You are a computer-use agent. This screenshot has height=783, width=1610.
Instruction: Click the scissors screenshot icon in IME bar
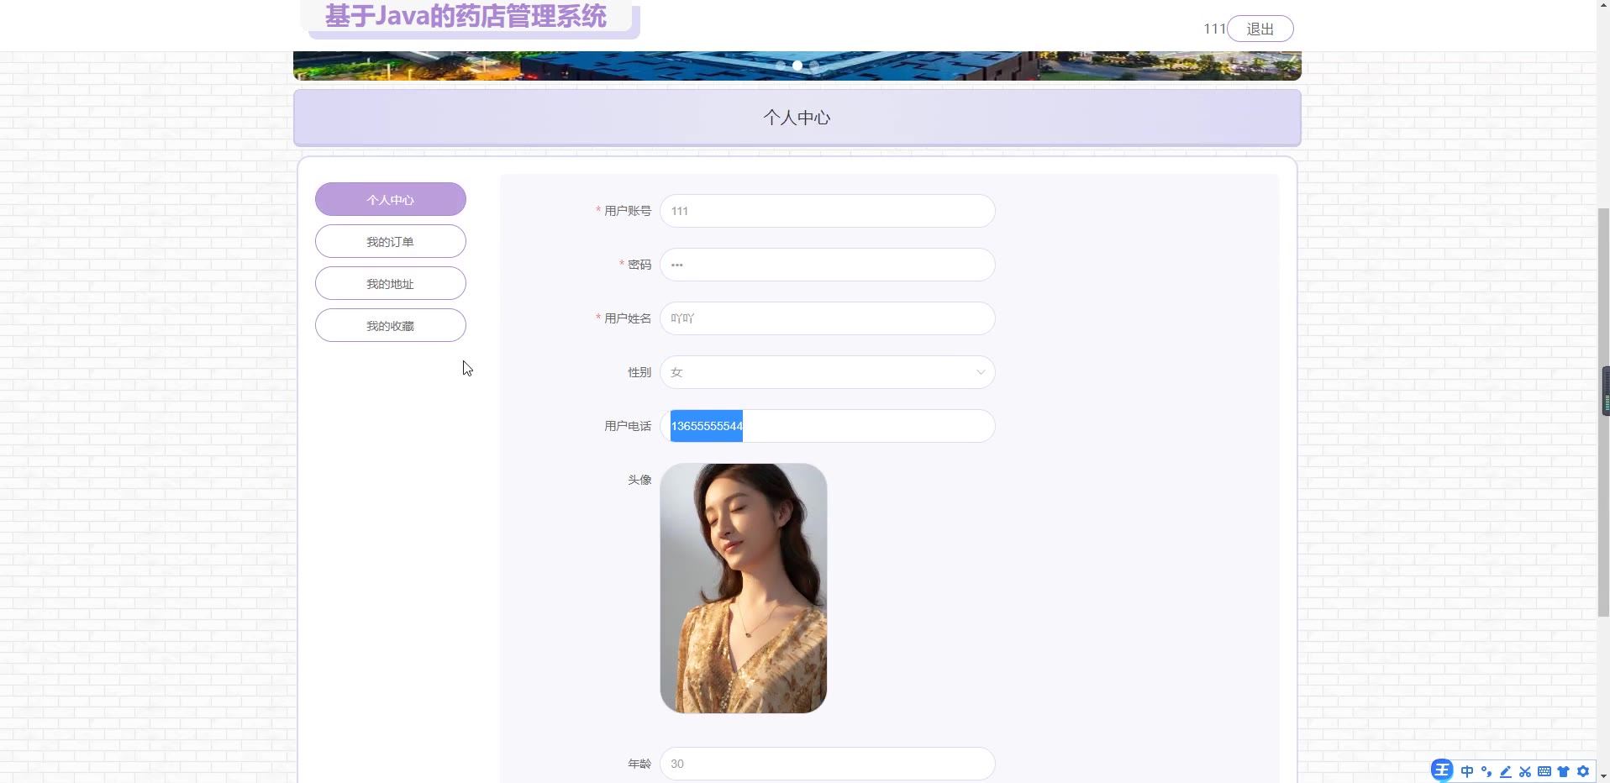1525,771
